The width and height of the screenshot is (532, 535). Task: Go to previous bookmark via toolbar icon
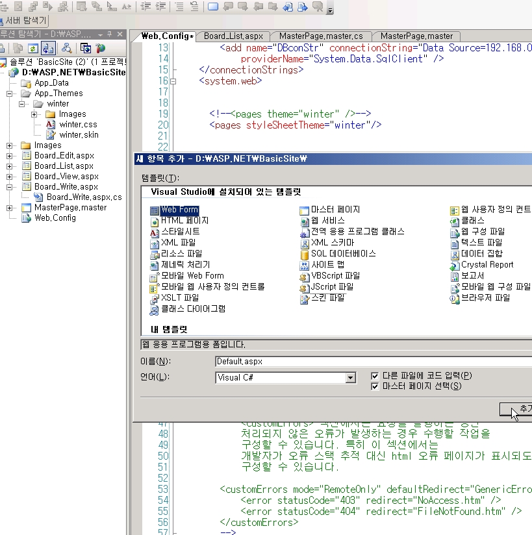coord(228,6)
